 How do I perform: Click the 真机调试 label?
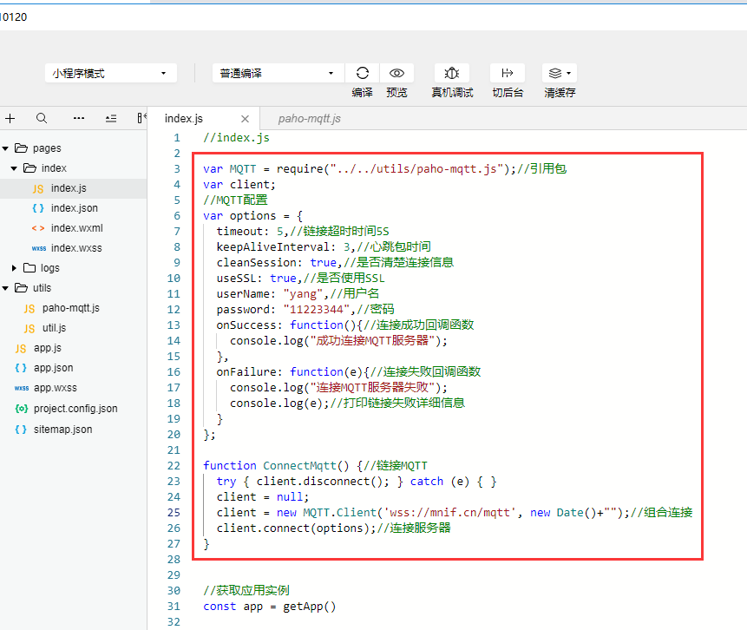pyautogui.click(x=452, y=93)
